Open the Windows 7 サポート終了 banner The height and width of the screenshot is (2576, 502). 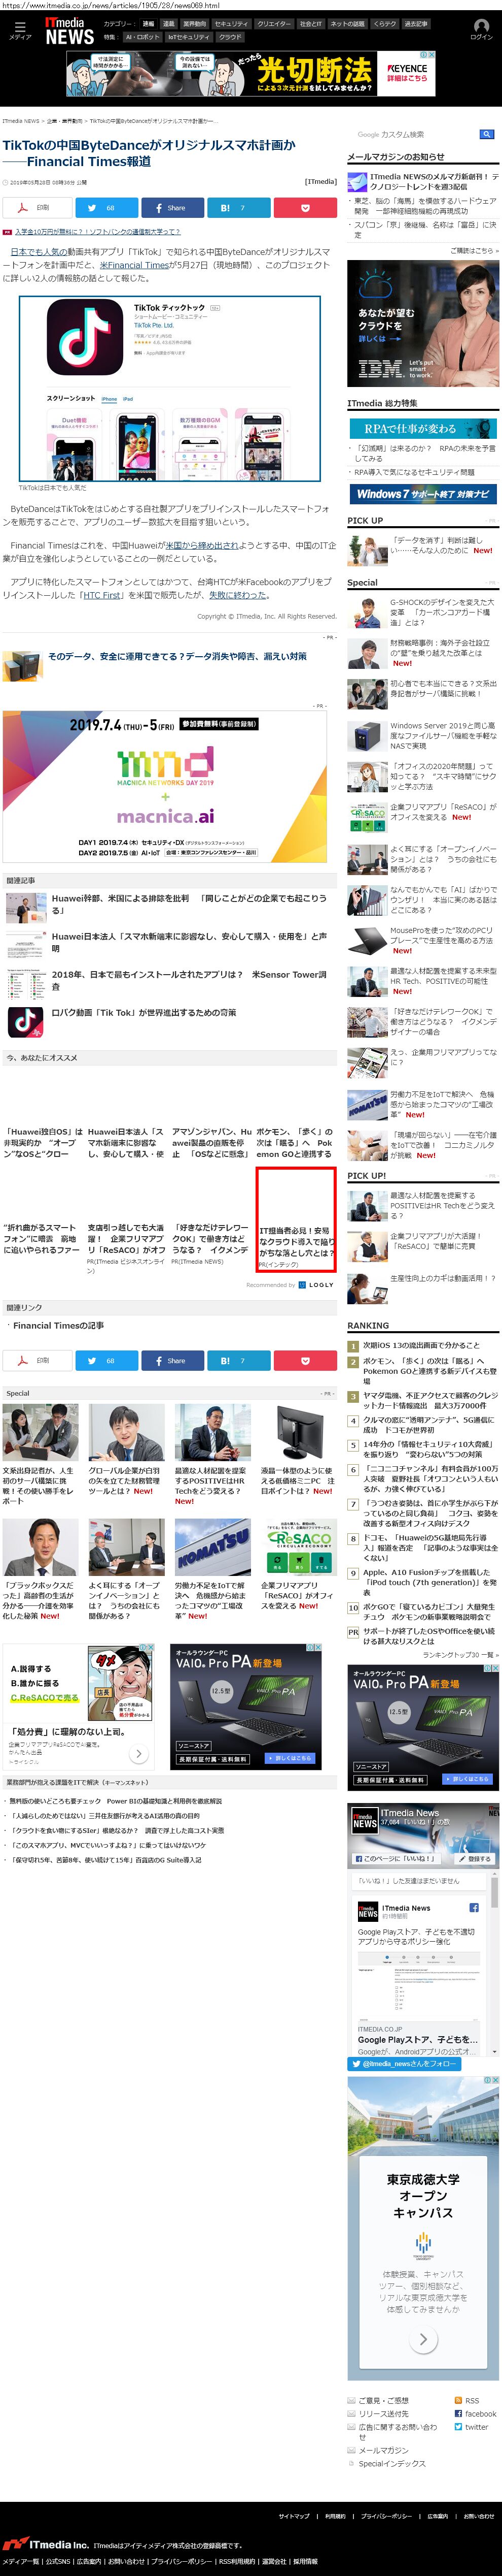click(x=423, y=494)
